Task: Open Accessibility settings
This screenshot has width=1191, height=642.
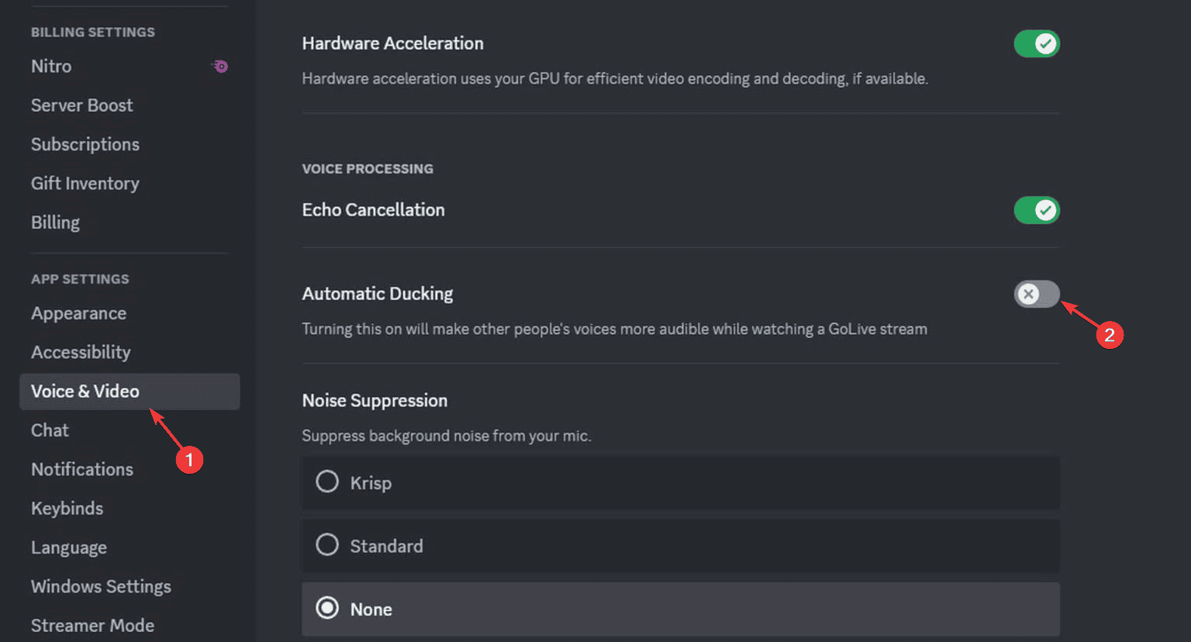Action: (81, 352)
